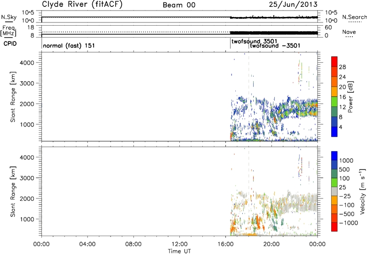Screen dimensions: 367x254
Task: Click the 'Power [dB]' colorbar label
Action: pos(350,97)
